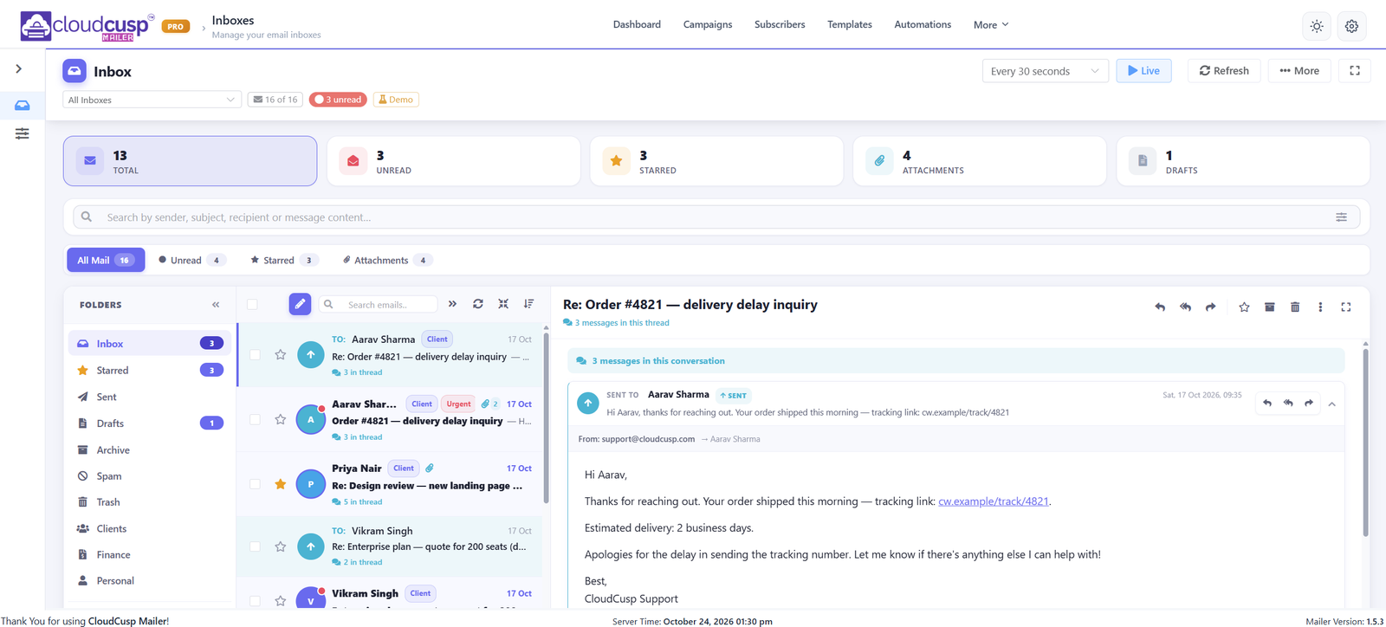Click the refresh icon in the email list toolbar

[478, 304]
